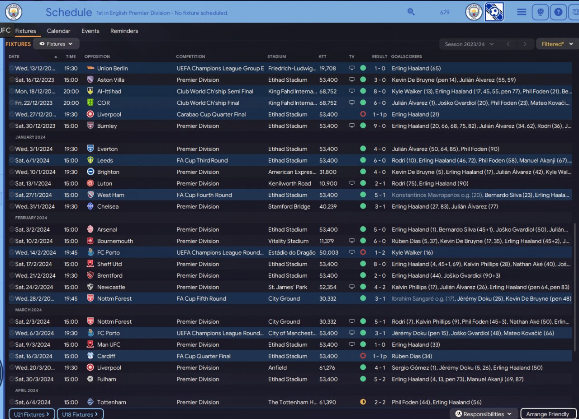Image resolution: width=579 pixels, height=419 pixels.
Task: Click the blue football league logo icon
Action: (x=494, y=12)
